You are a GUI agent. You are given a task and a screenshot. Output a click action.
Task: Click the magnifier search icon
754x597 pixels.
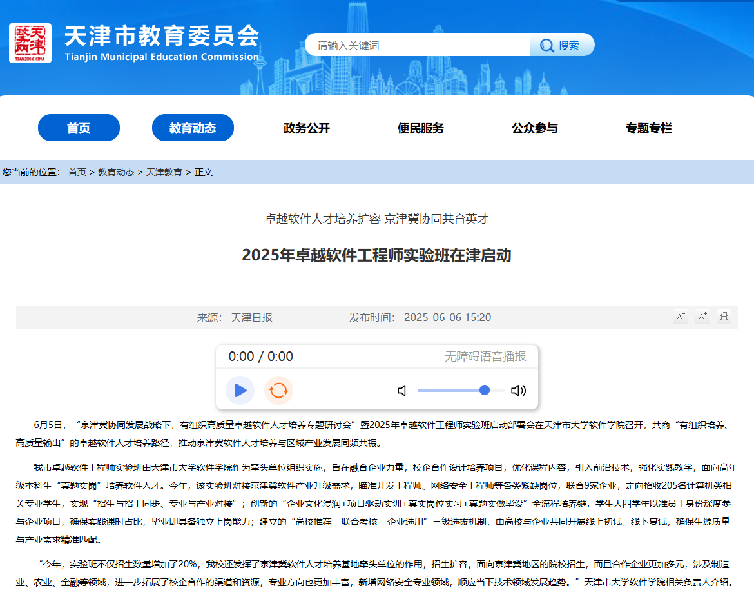pos(547,45)
